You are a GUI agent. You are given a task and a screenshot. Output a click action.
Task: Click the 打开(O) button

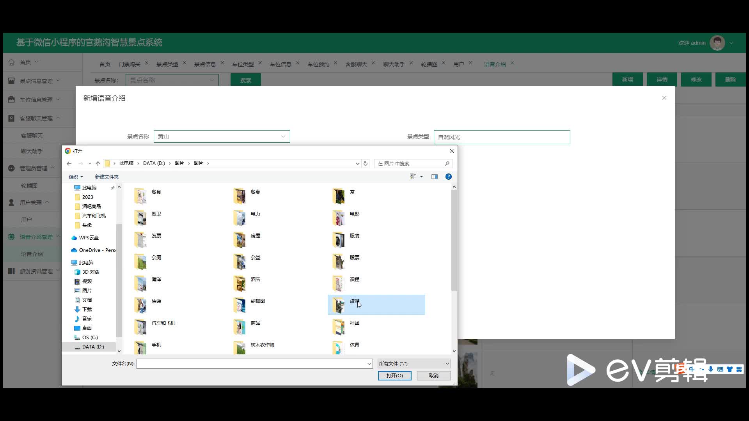pyautogui.click(x=394, y=375)
